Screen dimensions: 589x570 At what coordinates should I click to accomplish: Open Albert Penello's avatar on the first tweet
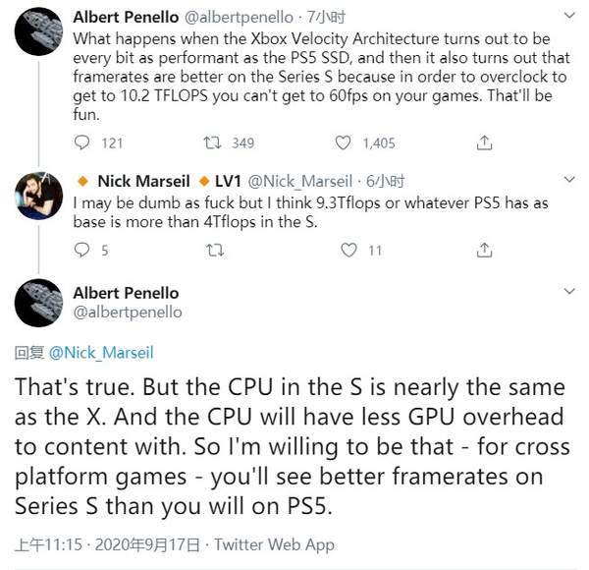[x=38, y=39]
